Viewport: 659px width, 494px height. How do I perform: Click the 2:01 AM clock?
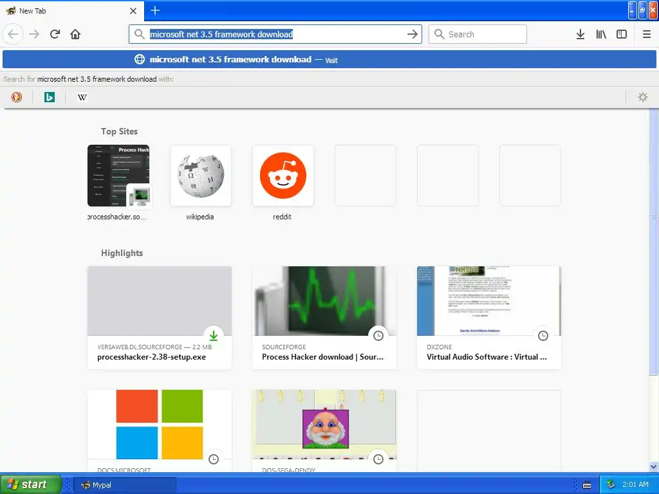pyautogui.click(x=635, y=484)
